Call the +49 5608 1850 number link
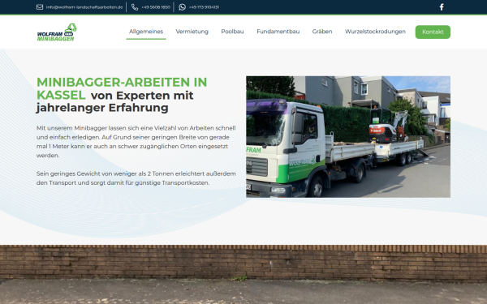 point(156,7)
